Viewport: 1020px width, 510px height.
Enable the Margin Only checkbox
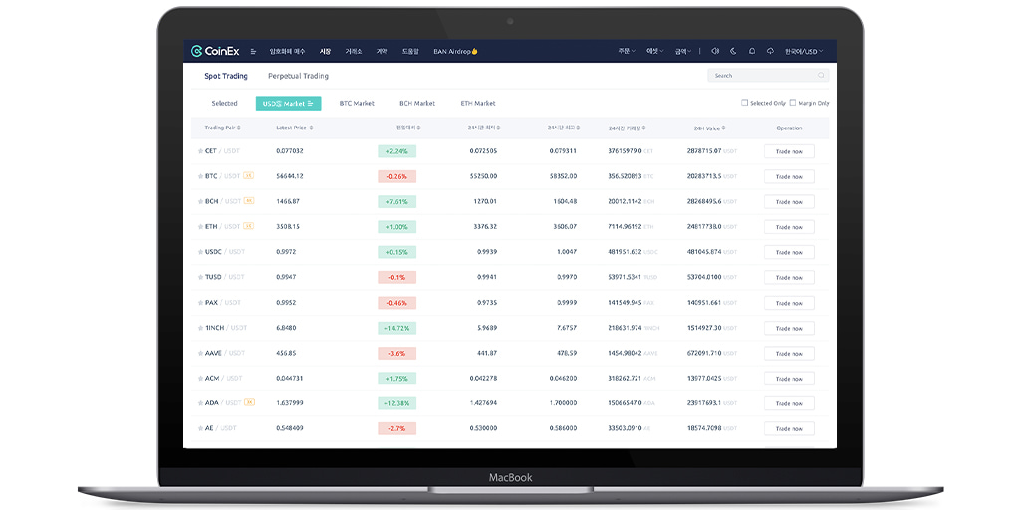[x=792, y=103]
